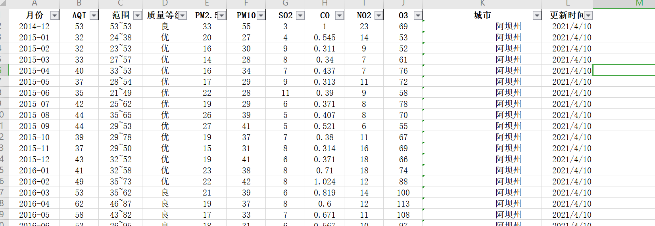Select PM10 value 55 in 2014-12 row
The height and width of the screenshot is (226, 655).
pyautogui.click(x=246, y=27)
